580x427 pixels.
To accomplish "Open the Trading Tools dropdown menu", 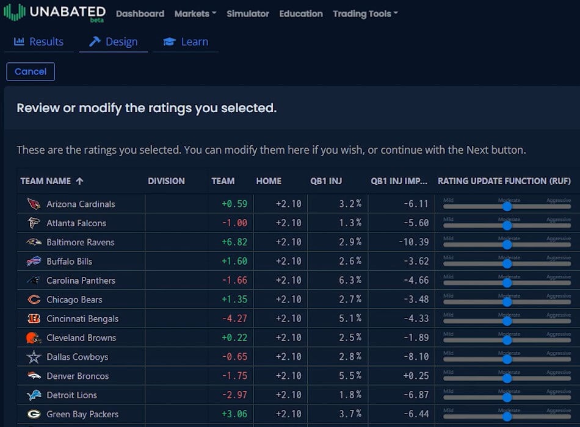I will coord(365,13).
